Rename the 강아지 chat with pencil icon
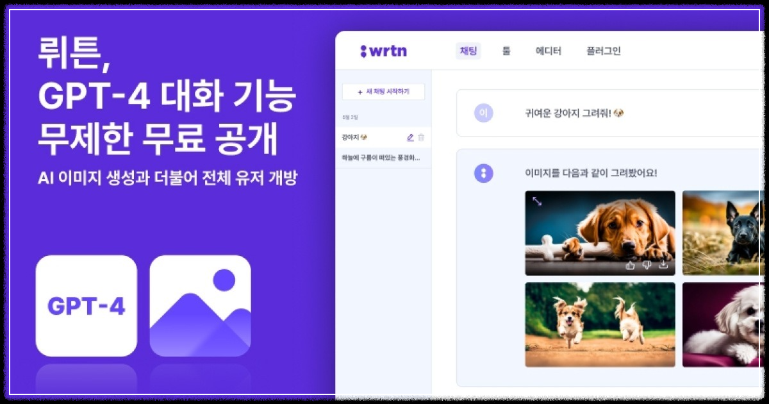The image size is (769, 404). pos(410,137)
